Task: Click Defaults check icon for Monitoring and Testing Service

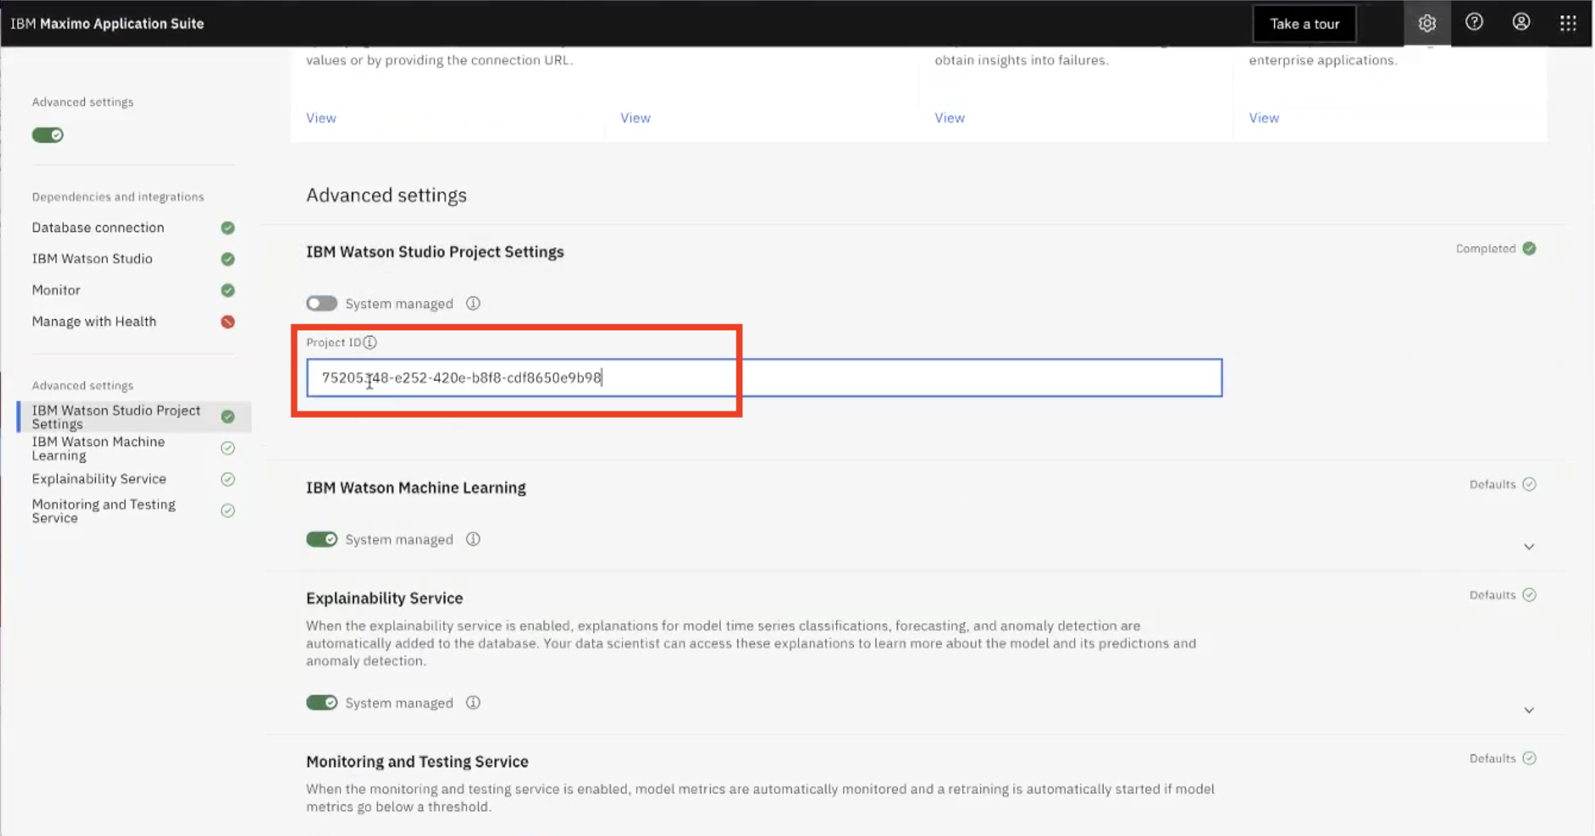Action: (x=1529, y=758)
